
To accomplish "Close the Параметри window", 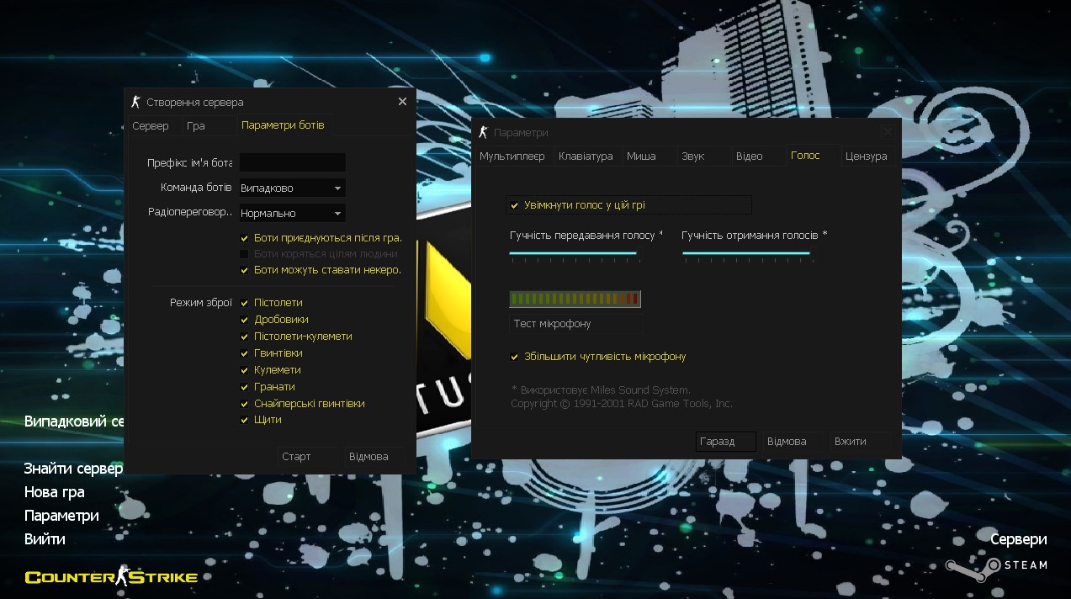I will (x=888, y=132).
